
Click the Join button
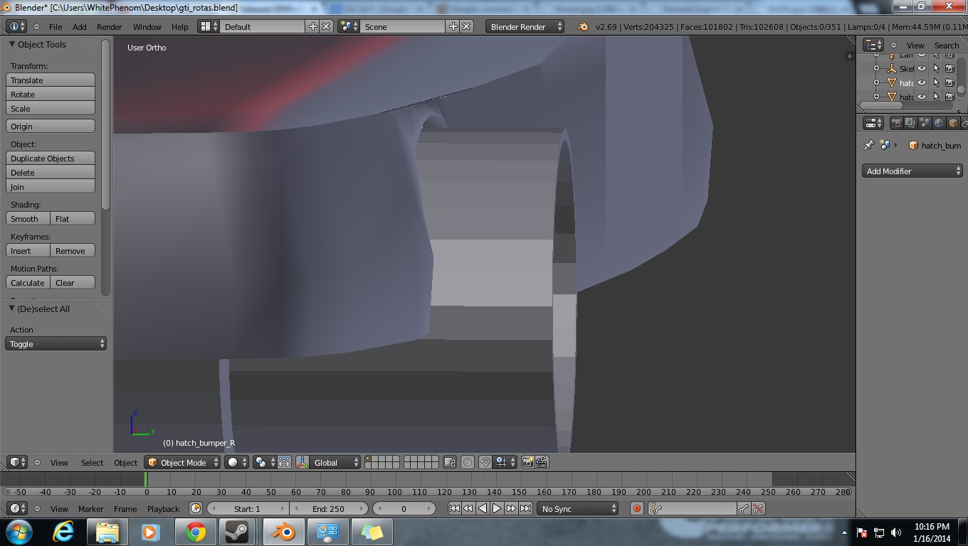51,186
